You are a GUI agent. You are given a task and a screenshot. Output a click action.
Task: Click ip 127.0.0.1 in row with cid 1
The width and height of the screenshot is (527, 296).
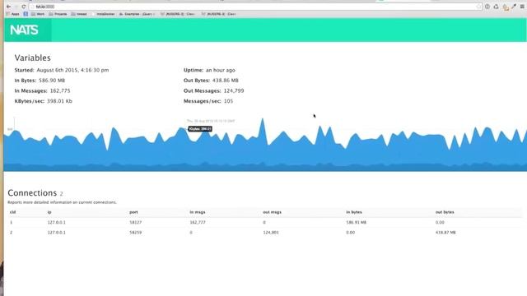click(x=57, y=222)
